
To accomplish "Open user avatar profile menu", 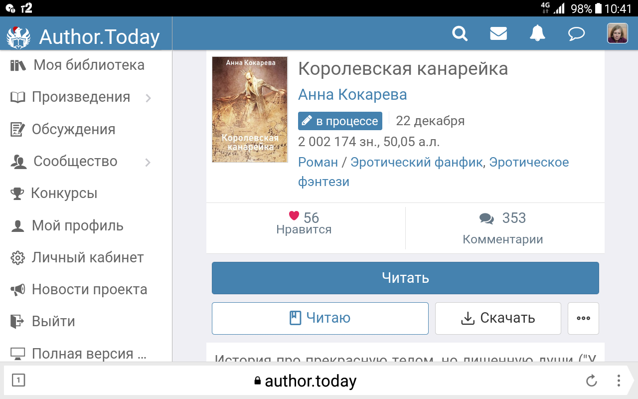I will pos(617,33).
